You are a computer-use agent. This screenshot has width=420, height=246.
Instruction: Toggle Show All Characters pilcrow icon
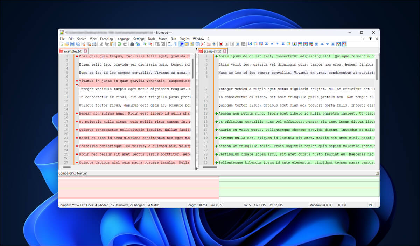pos(175,44)
